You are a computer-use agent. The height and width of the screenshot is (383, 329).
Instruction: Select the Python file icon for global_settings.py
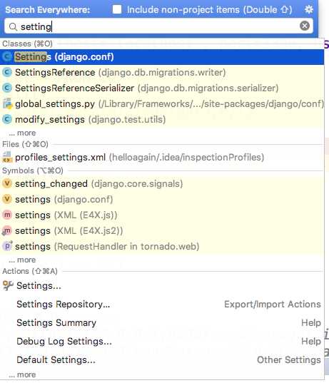click(x=7, y=103)
